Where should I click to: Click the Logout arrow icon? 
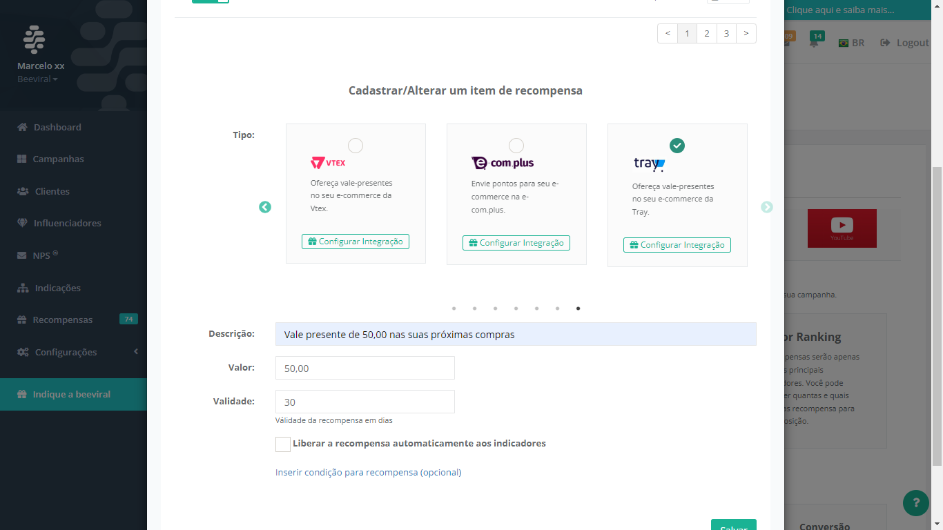click(x=885, y=43)
